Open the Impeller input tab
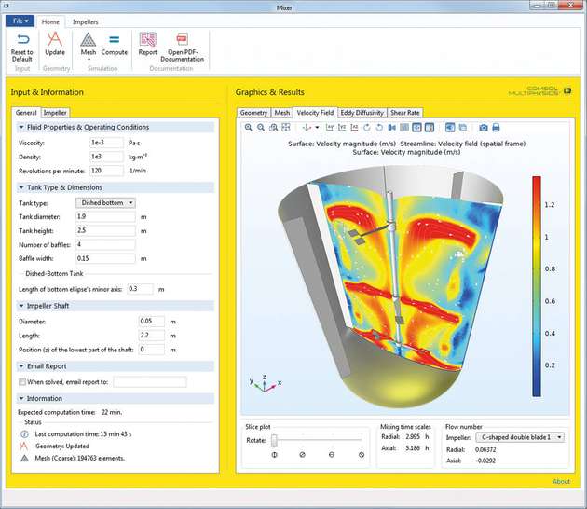587x509 pixels. (55, 113)
